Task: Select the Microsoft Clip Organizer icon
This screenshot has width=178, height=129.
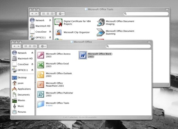Action: point(58,32)
